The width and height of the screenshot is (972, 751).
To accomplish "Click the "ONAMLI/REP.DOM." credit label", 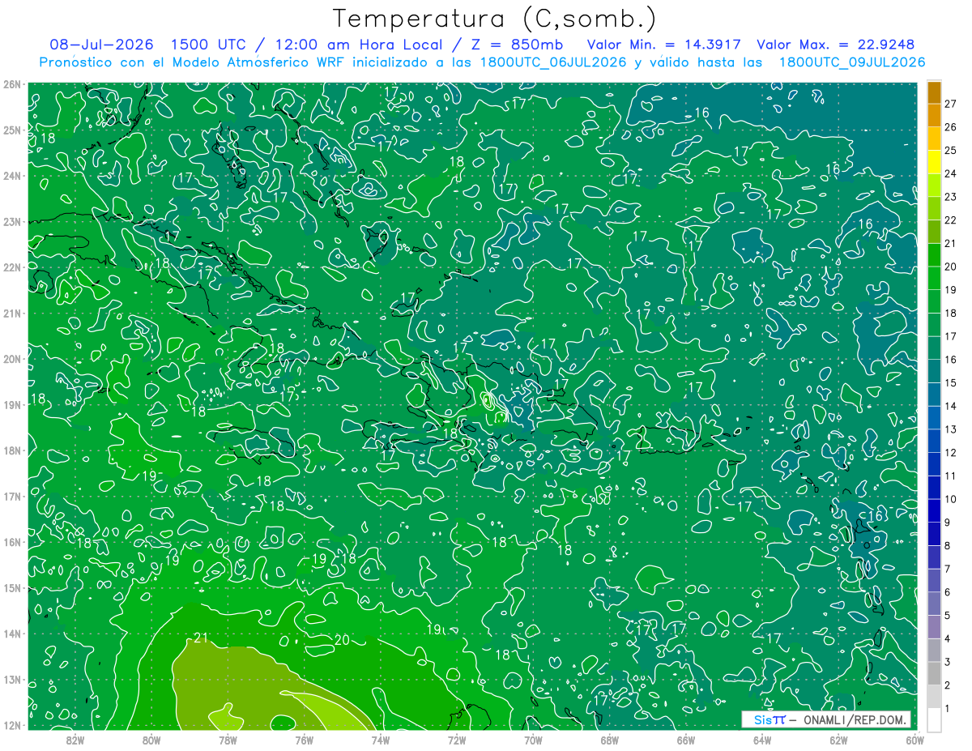I will (855, 720).
